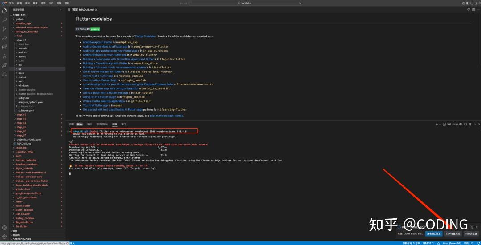This screenshot has height=245, width=481.
Task: Open the Run and Debug view icon
Action: (x=4, y=38)
